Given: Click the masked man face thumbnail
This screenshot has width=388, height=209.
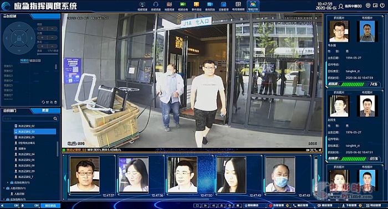Looking at the screenshot, I should 280,175.
